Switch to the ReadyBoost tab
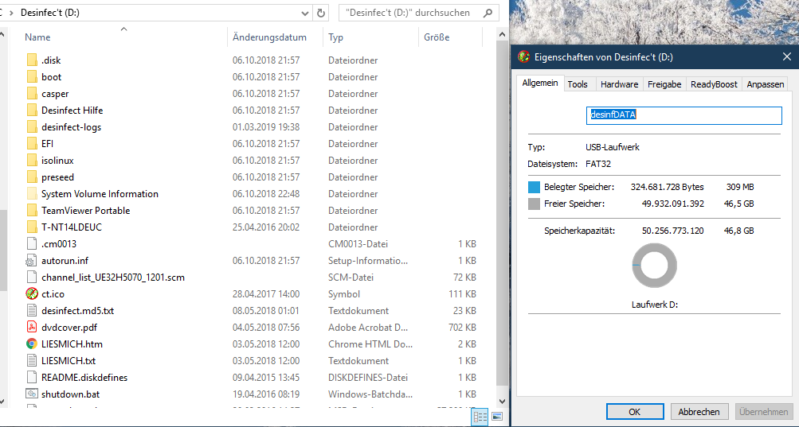Viewport: 799px width, 427px height. [714, 84]
